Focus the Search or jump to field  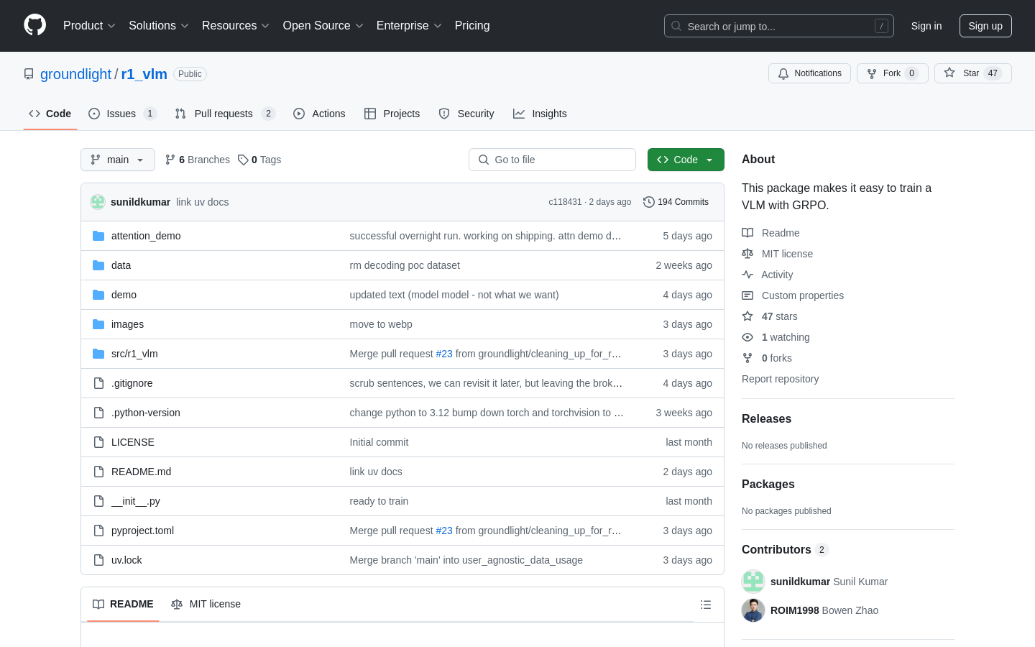[779, 26]
